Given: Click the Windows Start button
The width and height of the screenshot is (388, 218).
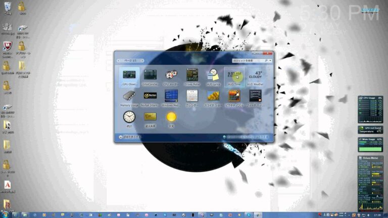Looking at the screenshot, I should (5, 214).
